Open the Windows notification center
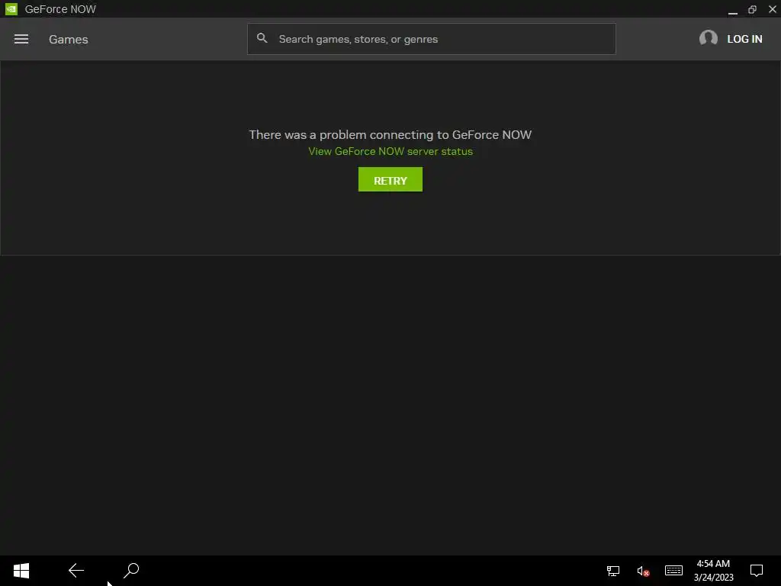Image resolution: width=781 pixels, height=586 pixels. coord(756,571)
